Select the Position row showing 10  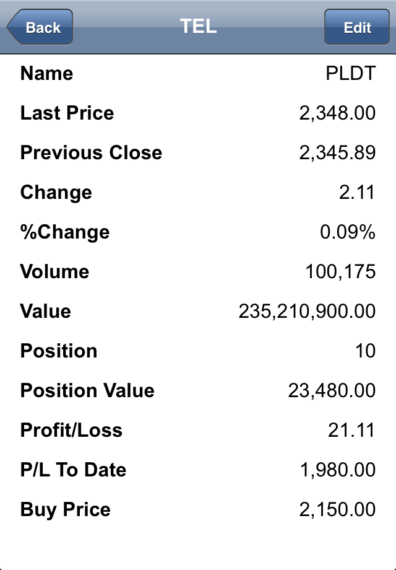(198, 351)
